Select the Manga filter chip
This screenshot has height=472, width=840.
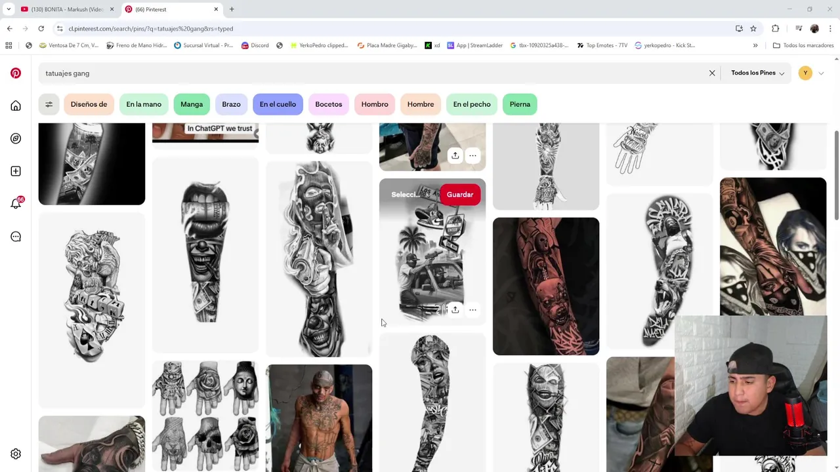pos(192,104)
